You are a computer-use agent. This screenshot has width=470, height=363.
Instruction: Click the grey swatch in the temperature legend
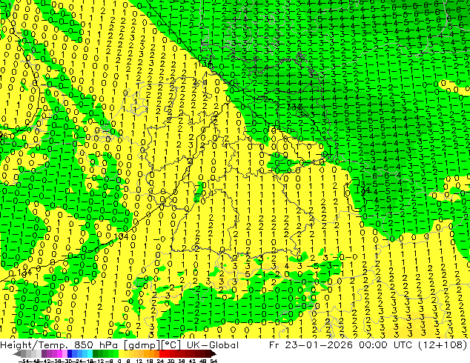(x=24, y=354)
